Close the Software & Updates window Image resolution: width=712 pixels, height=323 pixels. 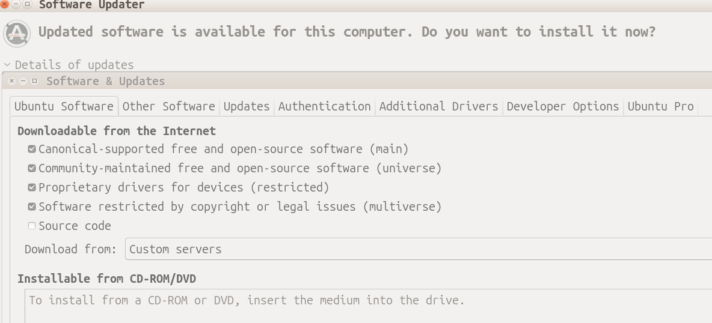point(12,81)
